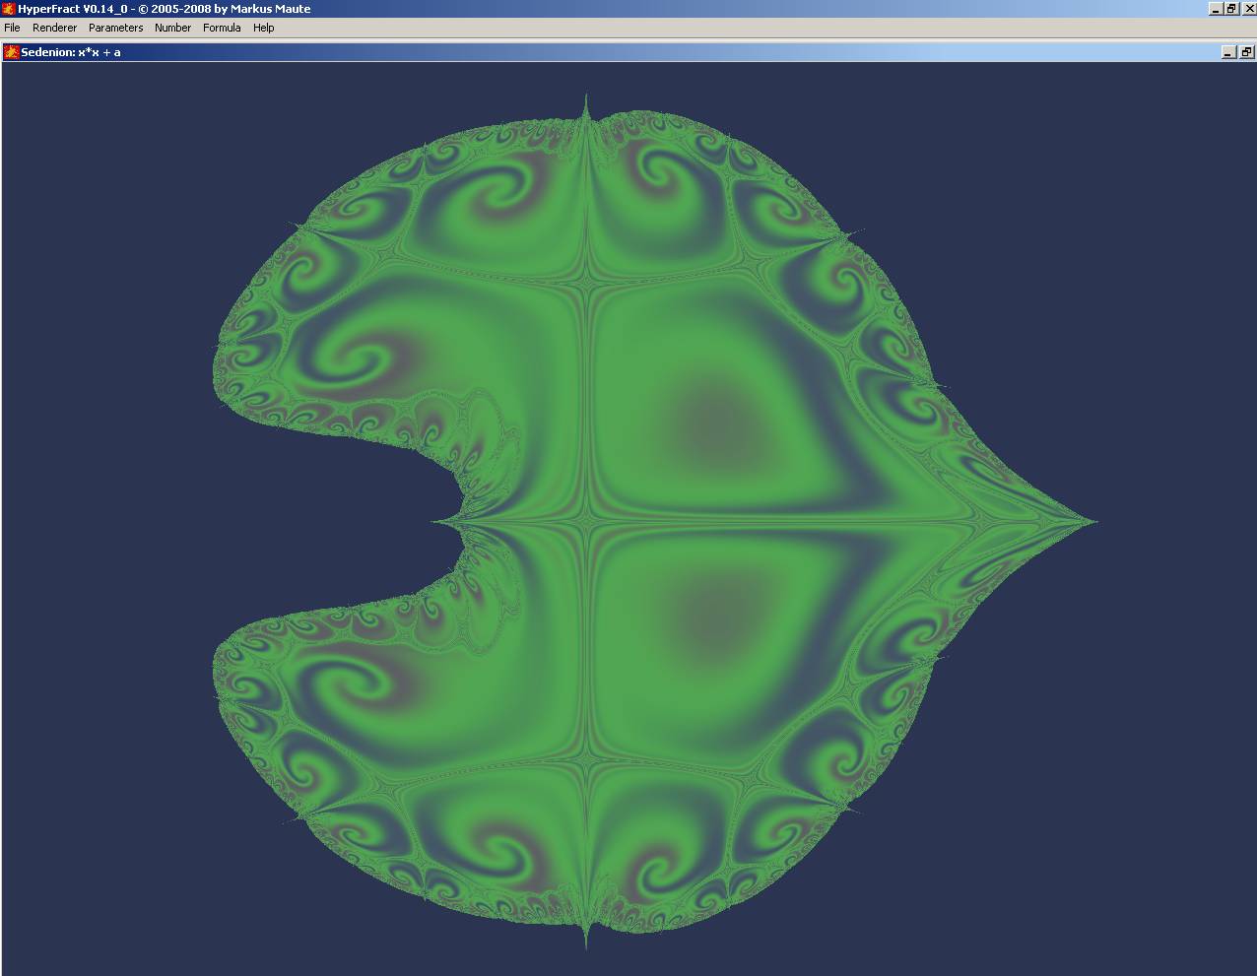Restore down the main HyperFract window
The height and width of the screenshot is (976, 1257).
[1231, 9]
